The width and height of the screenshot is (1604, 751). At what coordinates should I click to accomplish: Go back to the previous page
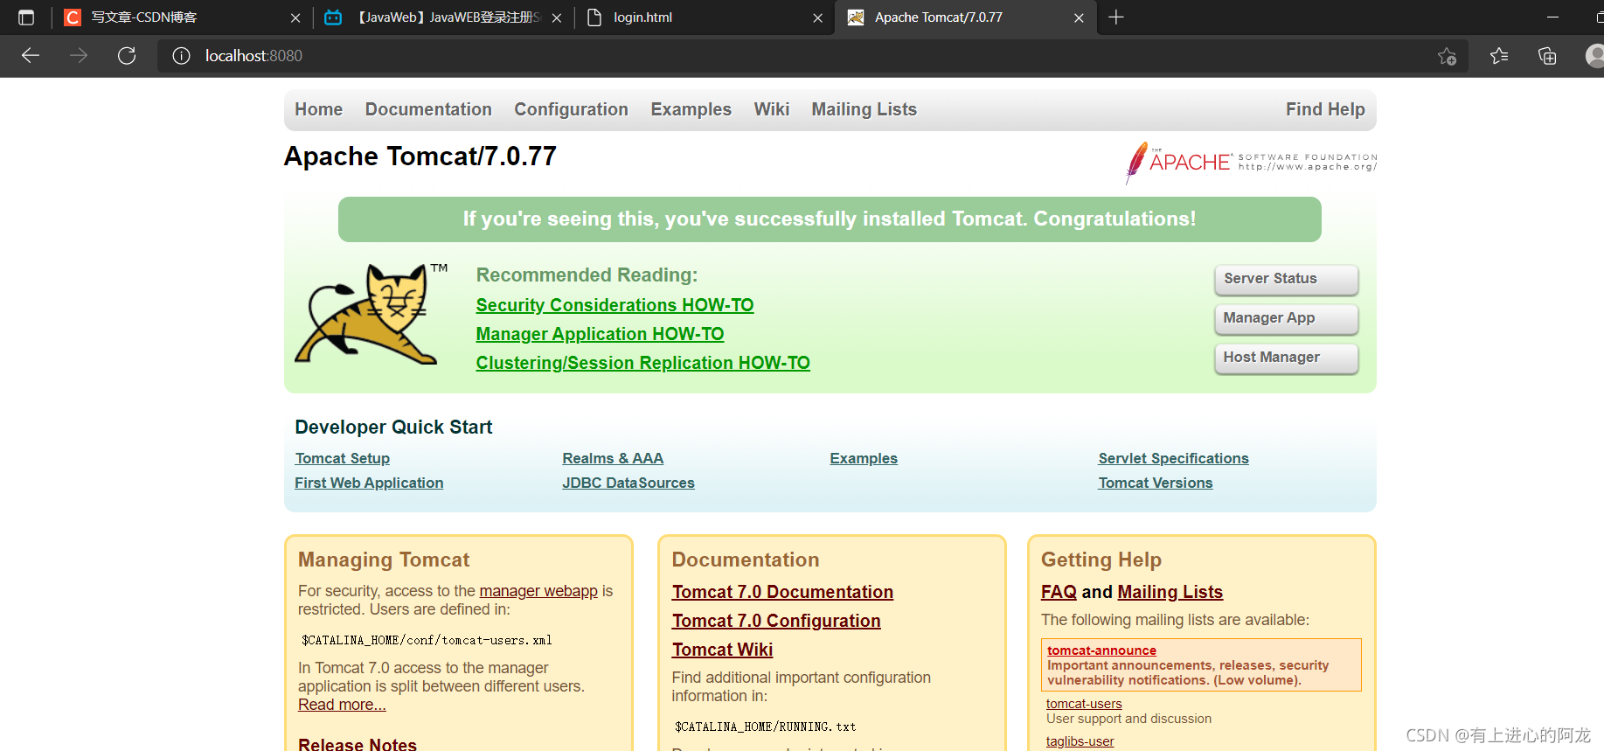coord(31,56)
